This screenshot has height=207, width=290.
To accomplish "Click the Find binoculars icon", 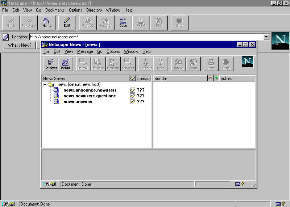I will tap(159, 23).
